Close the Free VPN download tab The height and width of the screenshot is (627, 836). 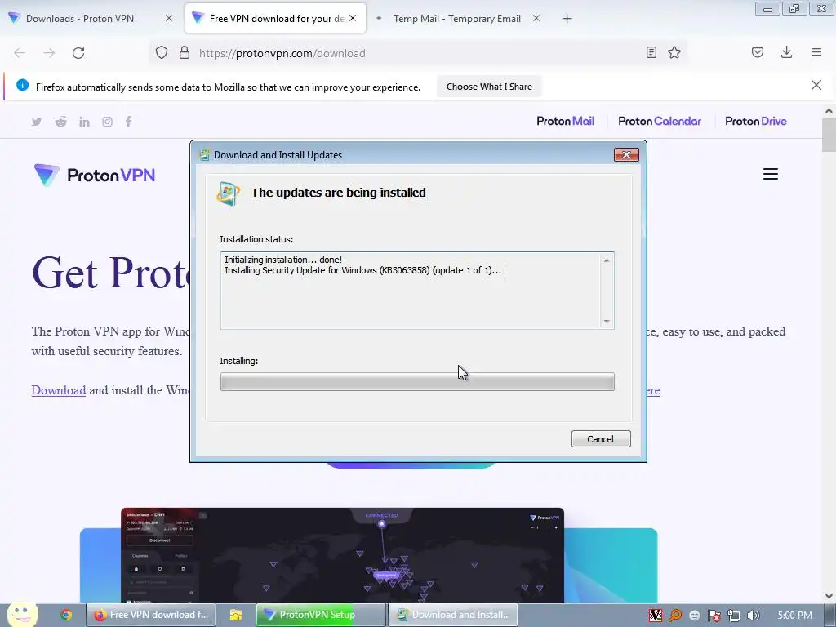pyautogui.click(x=353, y=19)
